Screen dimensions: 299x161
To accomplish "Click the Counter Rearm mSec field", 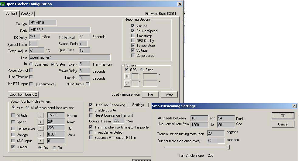I will tap(119, 121).
